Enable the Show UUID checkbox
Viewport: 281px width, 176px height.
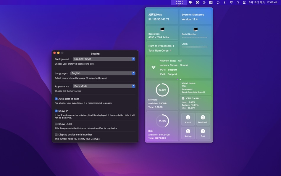[x=56, y=124]
